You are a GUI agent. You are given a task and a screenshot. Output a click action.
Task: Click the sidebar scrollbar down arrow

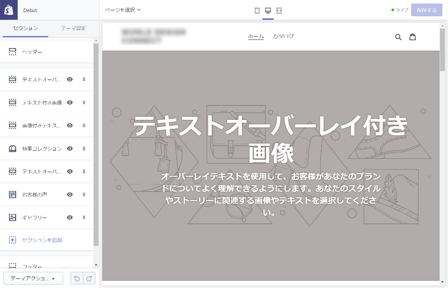pyautogui.click(x=96, y=265)
